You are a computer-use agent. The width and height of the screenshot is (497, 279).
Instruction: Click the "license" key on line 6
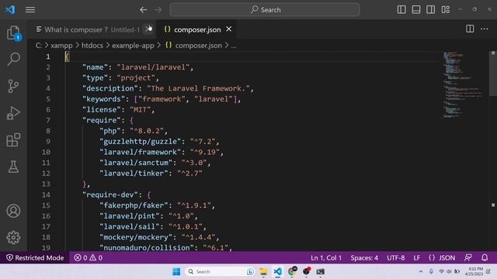103,110
